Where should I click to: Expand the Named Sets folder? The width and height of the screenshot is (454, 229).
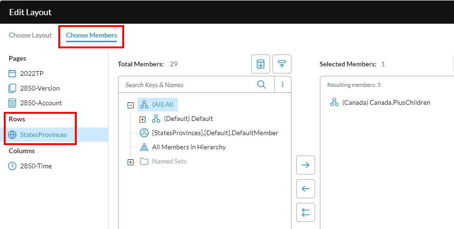click(131, 163)
